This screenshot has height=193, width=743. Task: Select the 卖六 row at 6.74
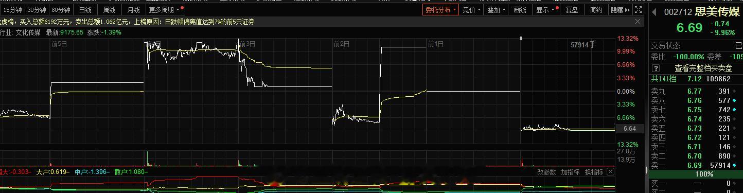pos(695,119)
